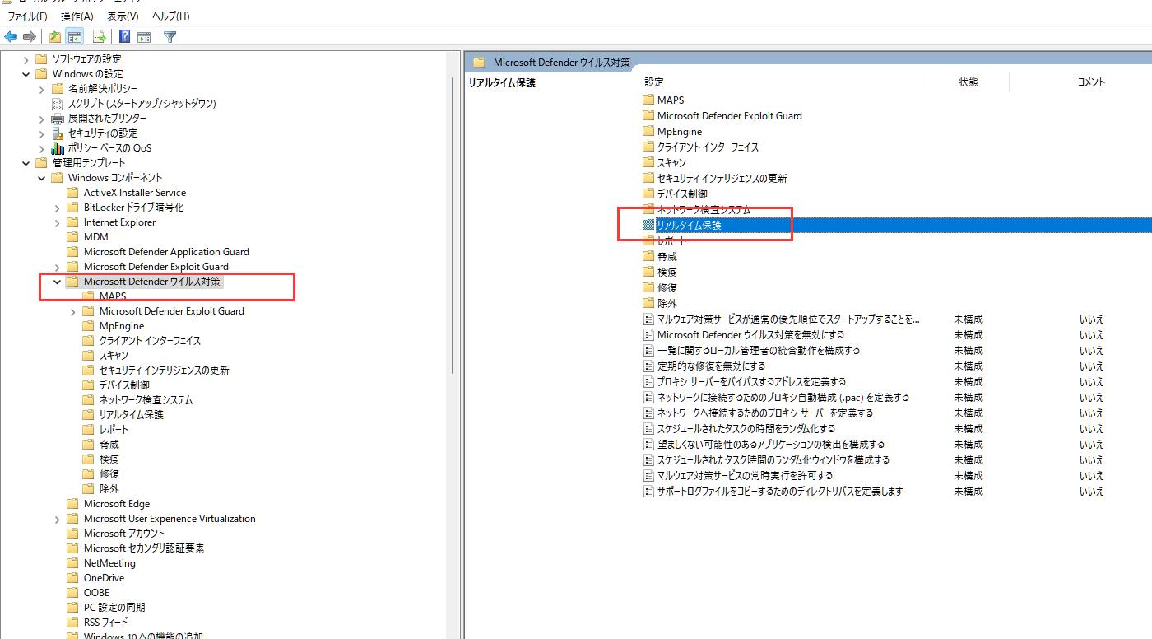Image resolution: width=1152 pixels, height=639 pixels.
Task: Collapse the Windows の設定 tree node
Action: click(x=26, y=74)
